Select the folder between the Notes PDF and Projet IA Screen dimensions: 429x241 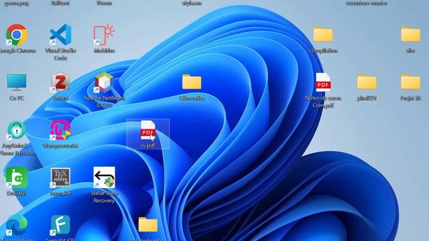(x=367, y=82)
